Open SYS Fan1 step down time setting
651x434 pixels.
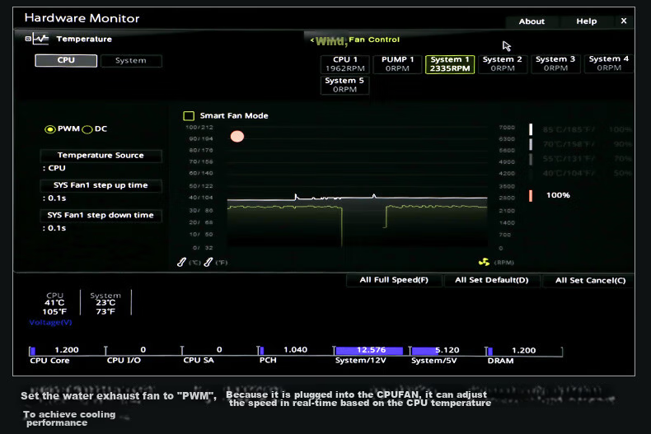[x=101, y=215]
